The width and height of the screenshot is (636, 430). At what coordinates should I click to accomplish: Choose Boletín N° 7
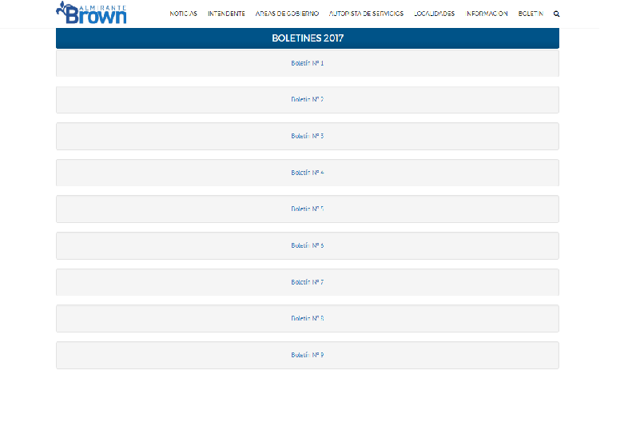(x=308, y=282)
